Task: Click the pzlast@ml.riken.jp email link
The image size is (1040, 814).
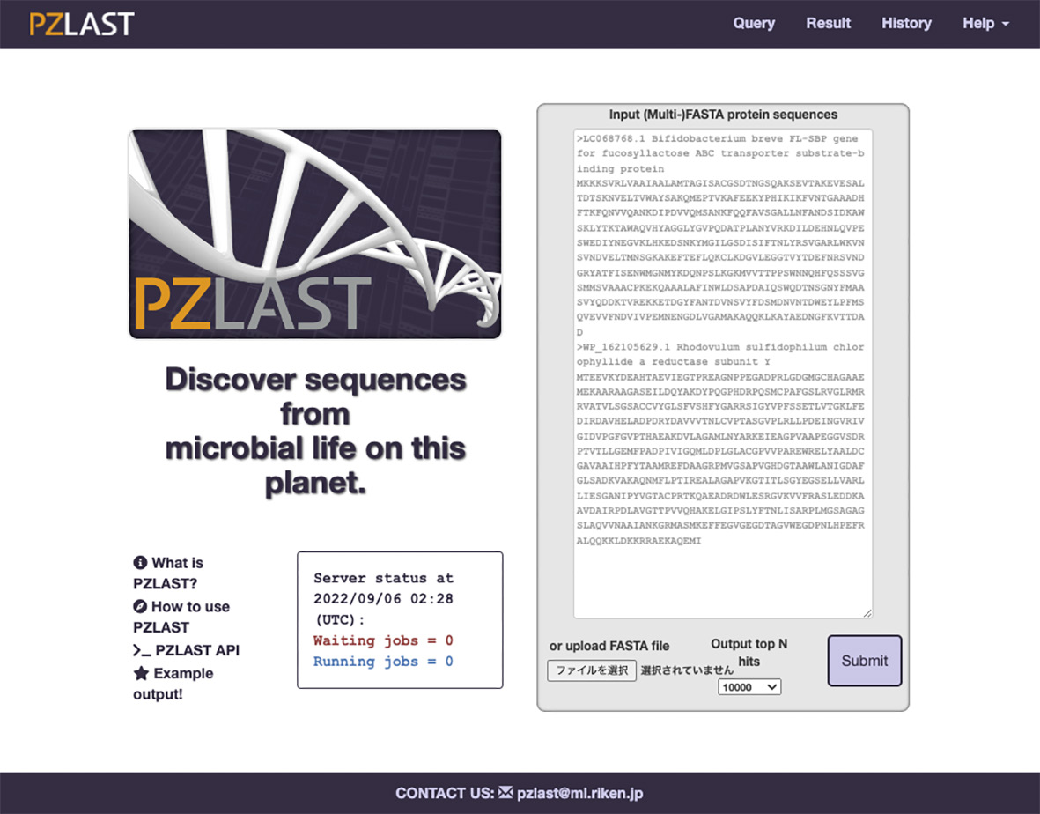Action: pos(579,793)
